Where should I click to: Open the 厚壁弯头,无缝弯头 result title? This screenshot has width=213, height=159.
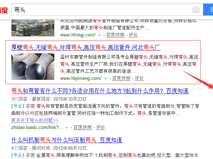click(86, 47)
